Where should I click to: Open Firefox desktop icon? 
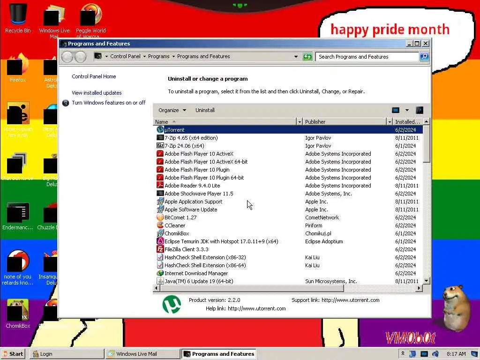pyautogui.click(x=18, y=68)
